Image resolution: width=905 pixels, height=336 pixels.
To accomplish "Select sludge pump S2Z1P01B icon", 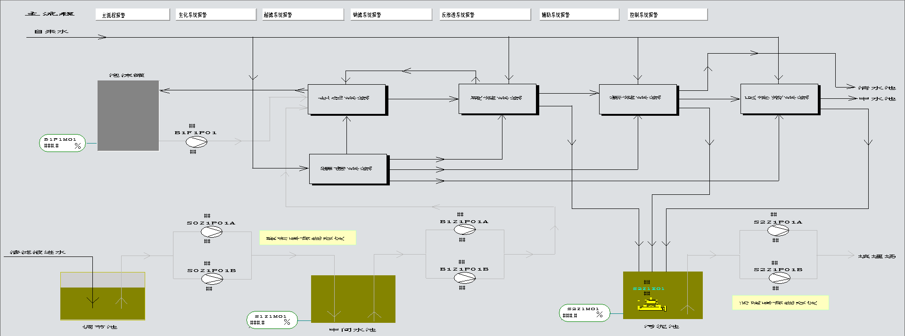I will tap(779, 278).
